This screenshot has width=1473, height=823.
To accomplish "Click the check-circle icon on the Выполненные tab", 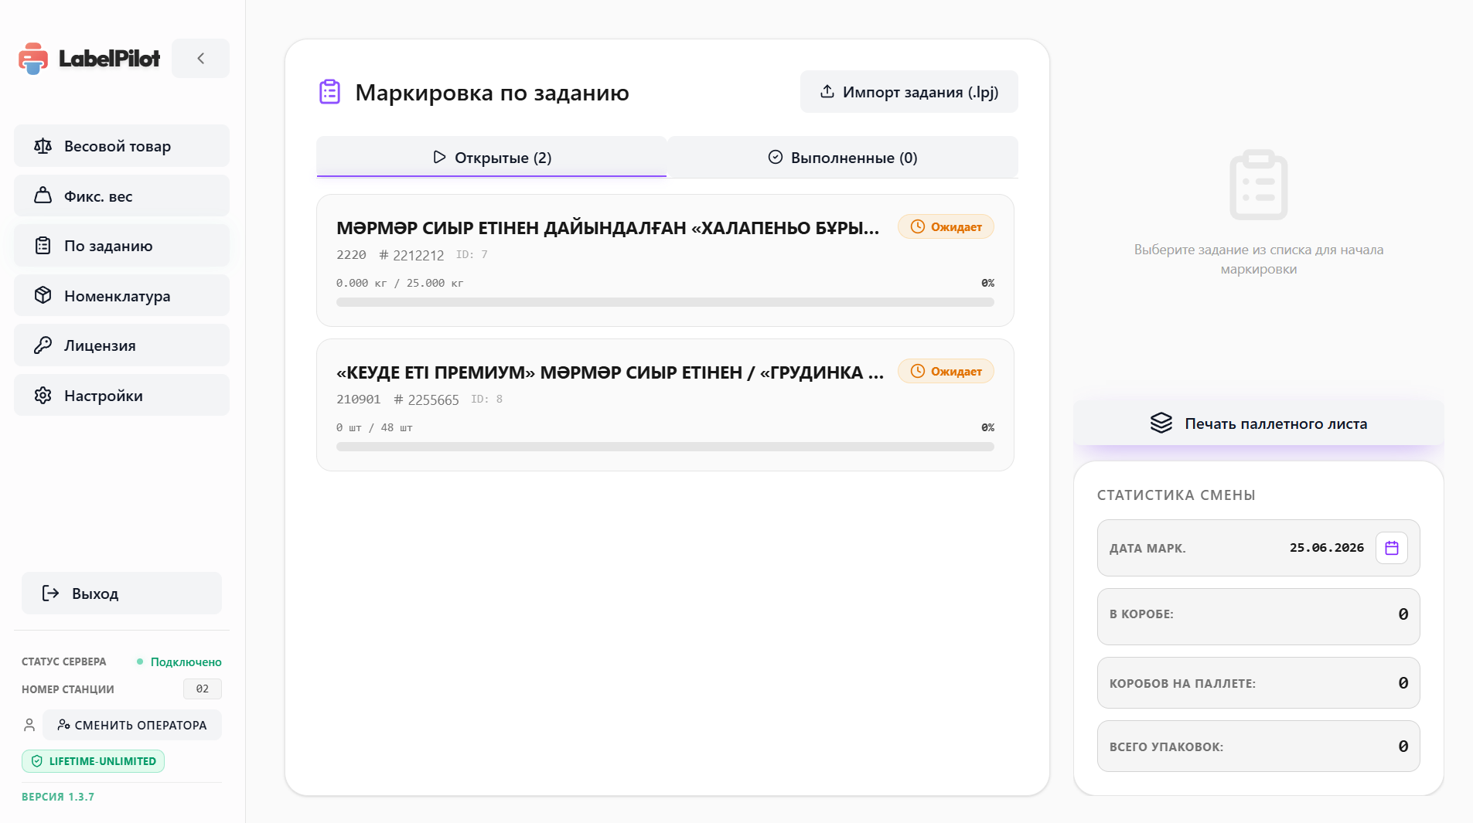I will (776, 158).
